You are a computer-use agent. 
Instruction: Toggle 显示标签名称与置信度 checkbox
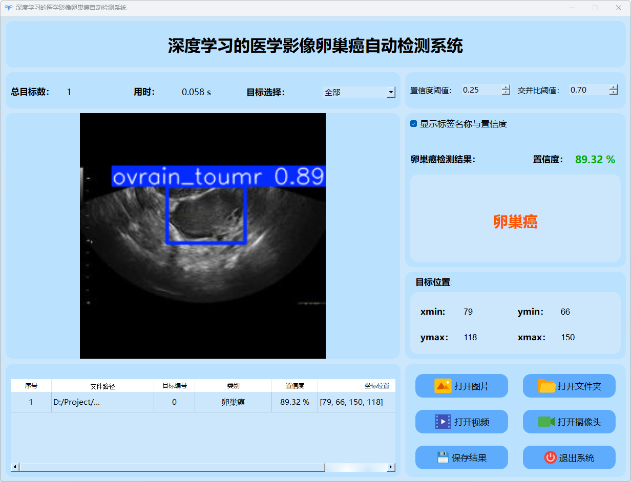coord(414,124)
